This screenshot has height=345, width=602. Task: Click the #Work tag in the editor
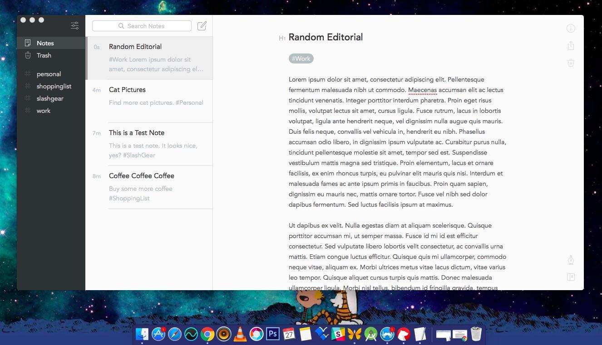(x=301, y=58)
